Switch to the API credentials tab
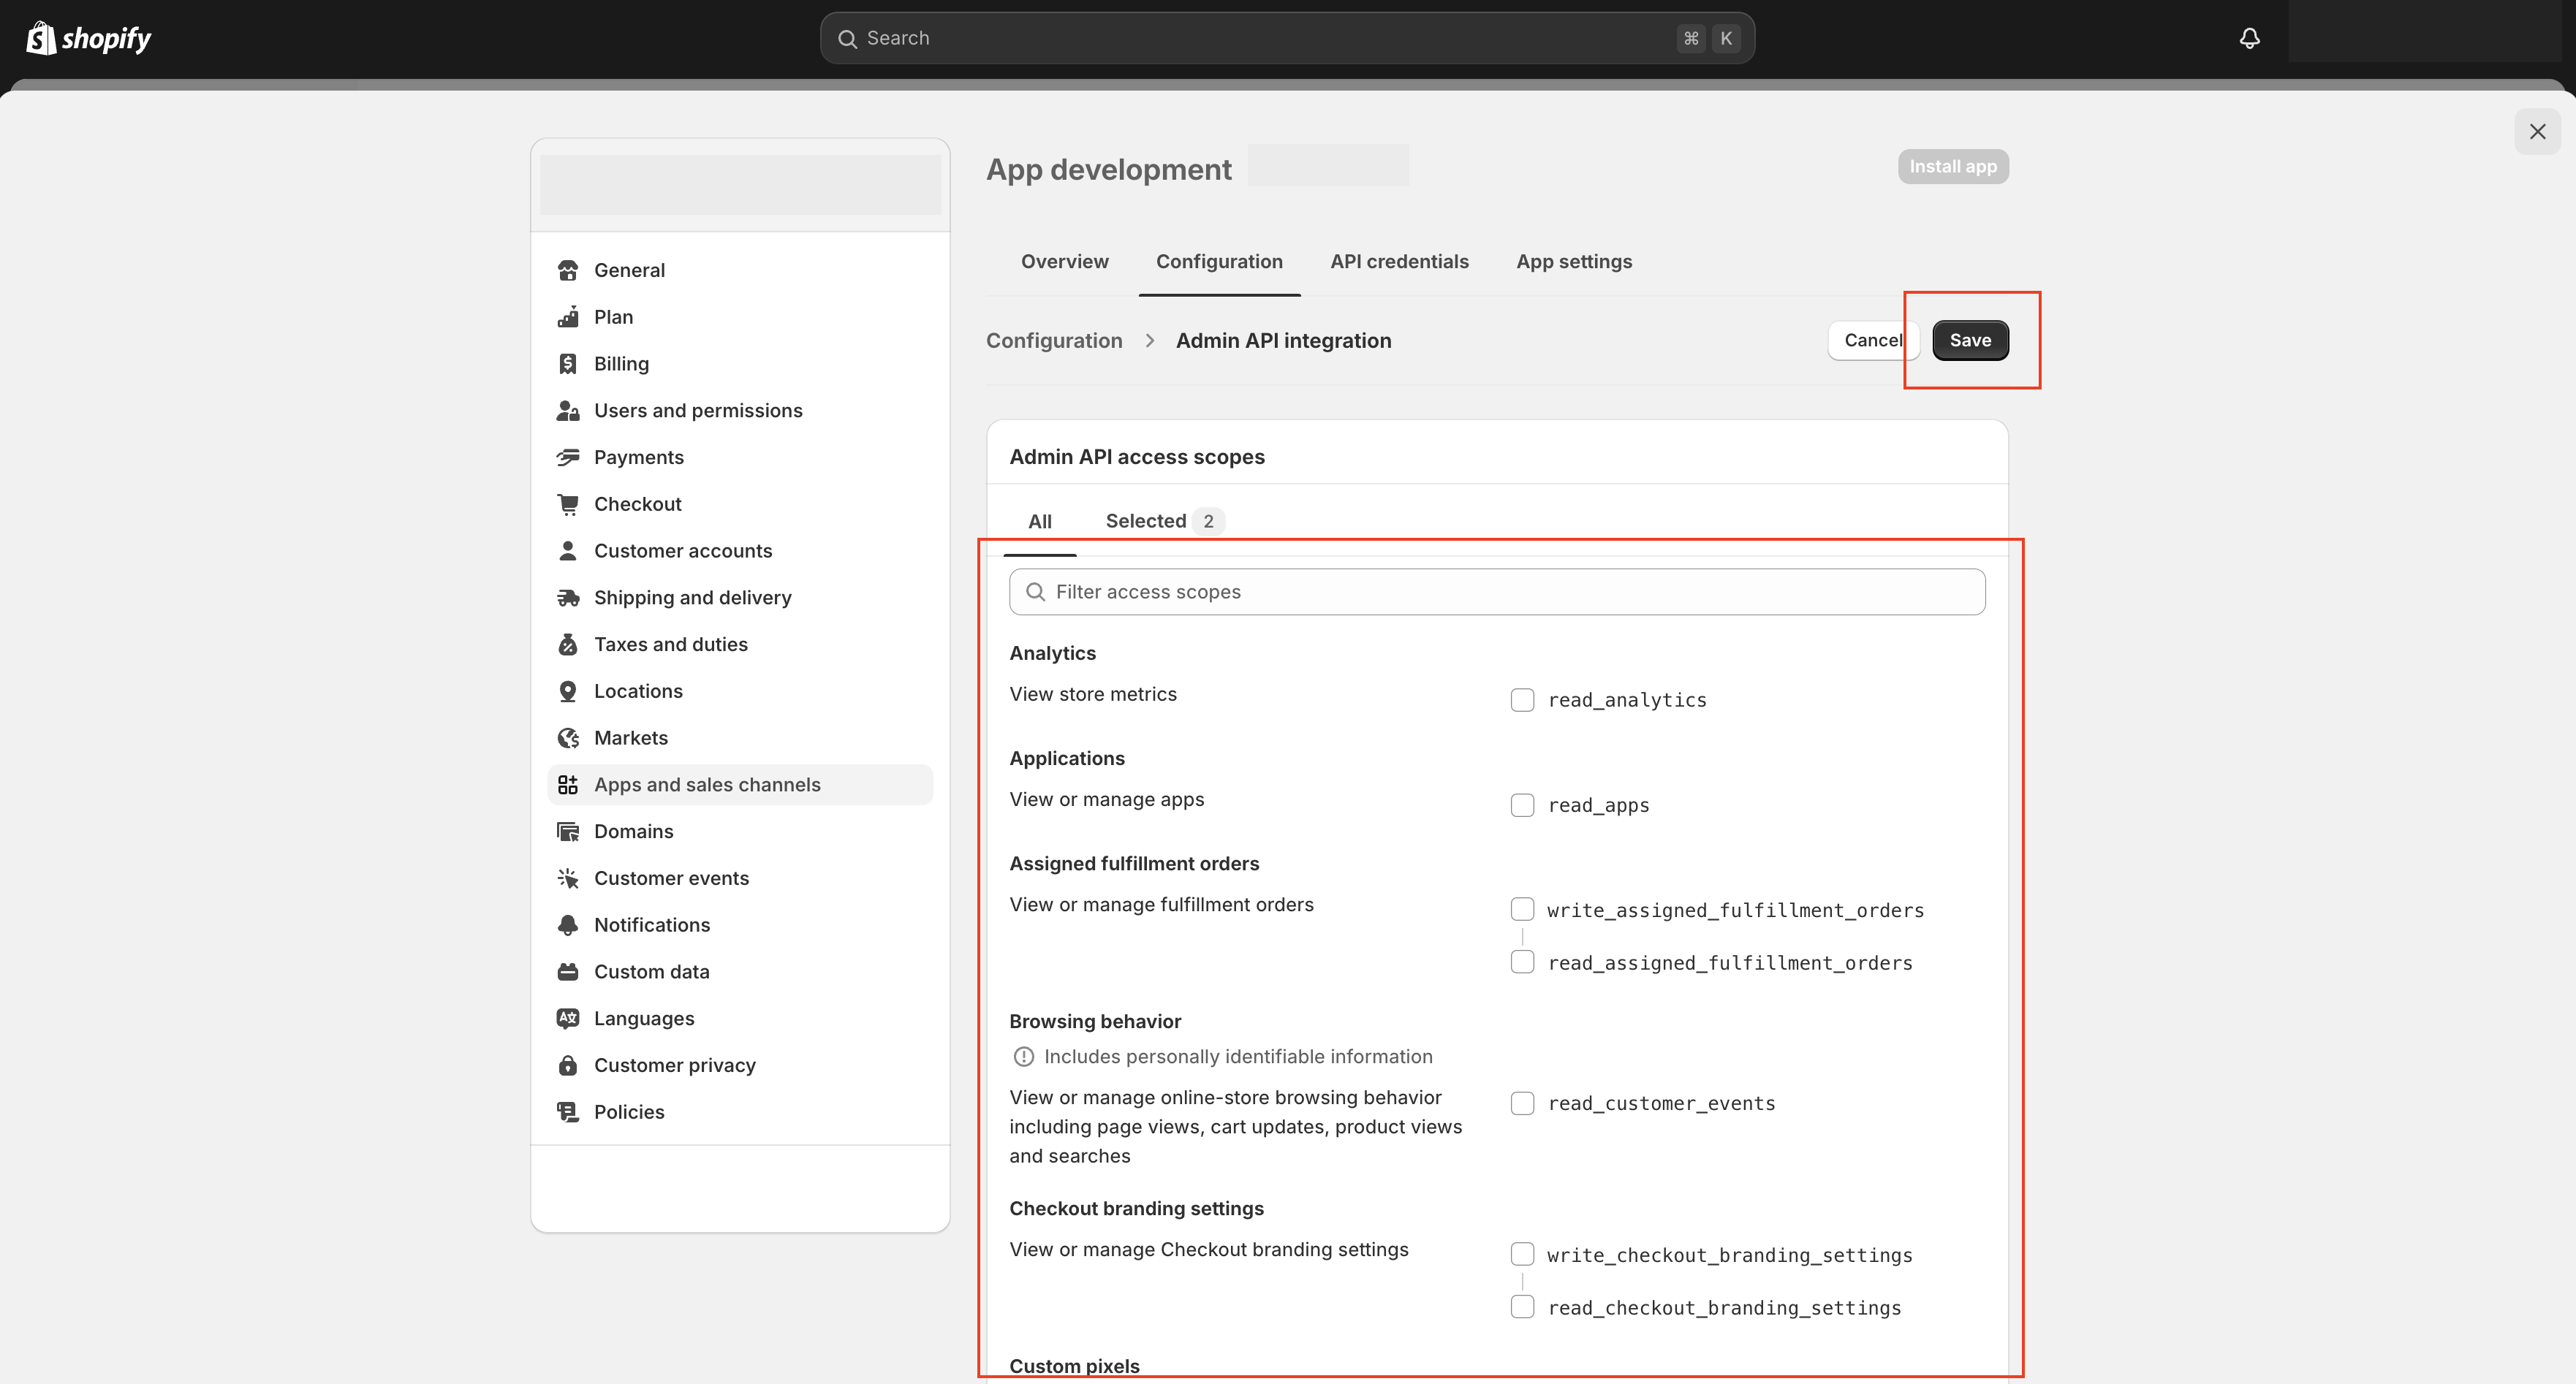This screenshot has width=2576, height=1384. 1398,262
